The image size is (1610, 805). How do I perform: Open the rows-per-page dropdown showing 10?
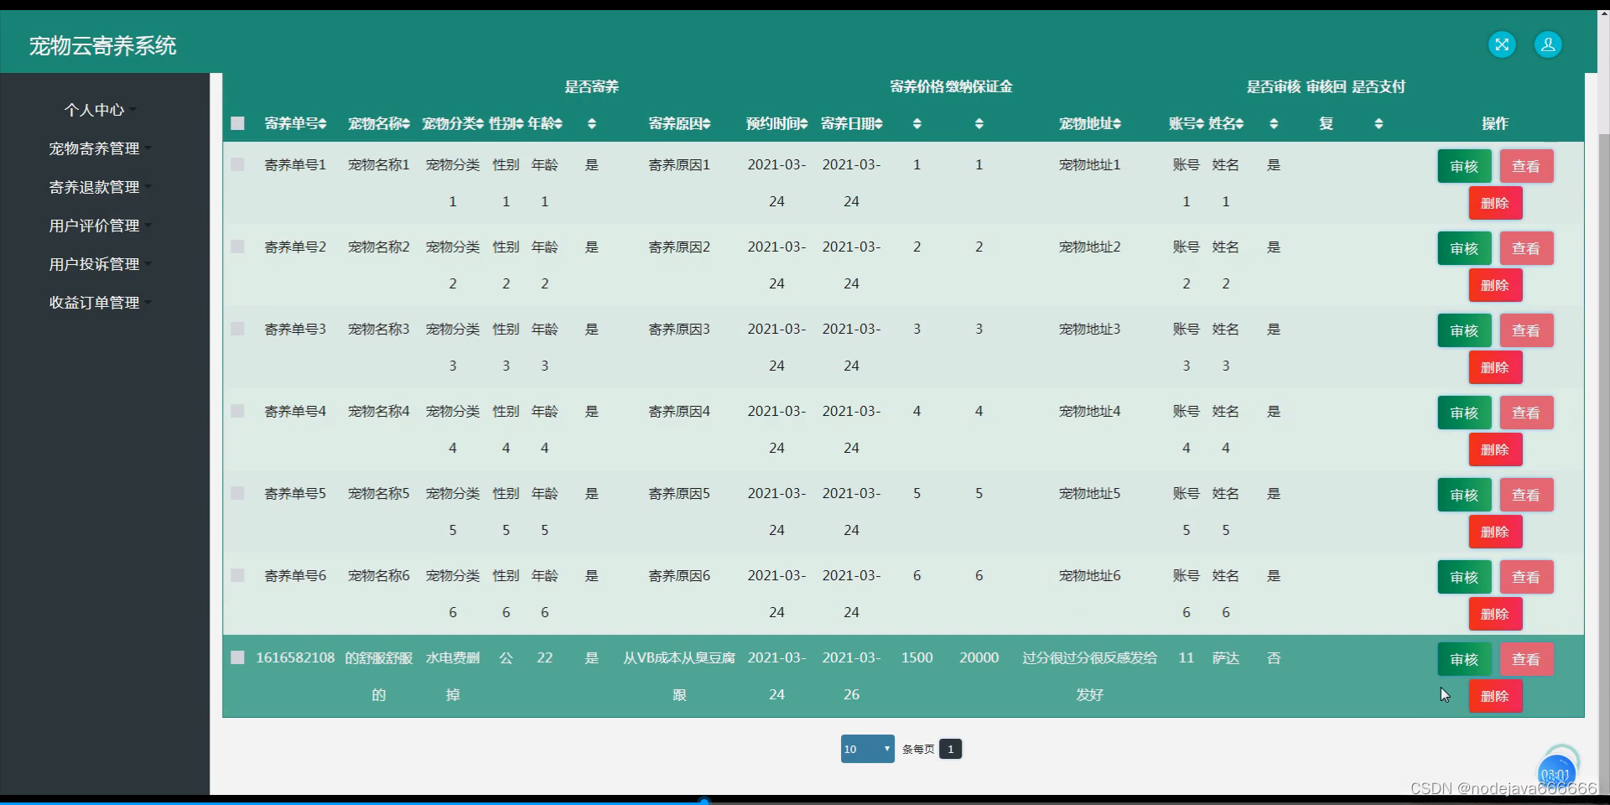coord(867,749)
